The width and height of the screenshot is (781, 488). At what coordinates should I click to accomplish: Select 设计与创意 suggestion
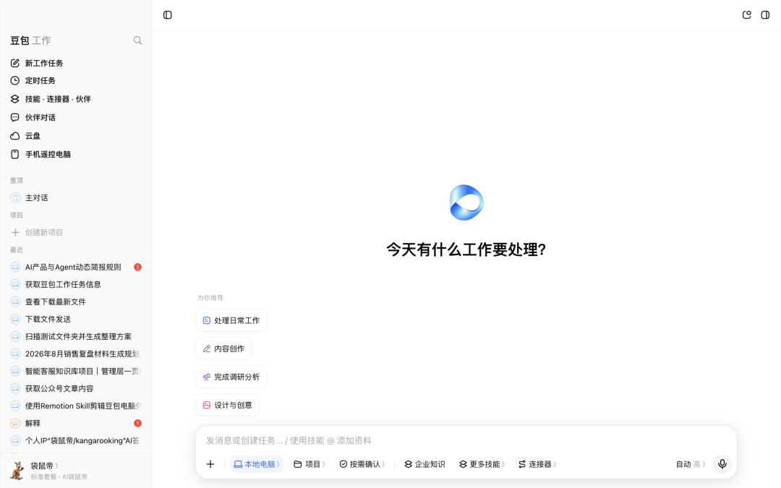pyautogui.click(x=227, y=406)
